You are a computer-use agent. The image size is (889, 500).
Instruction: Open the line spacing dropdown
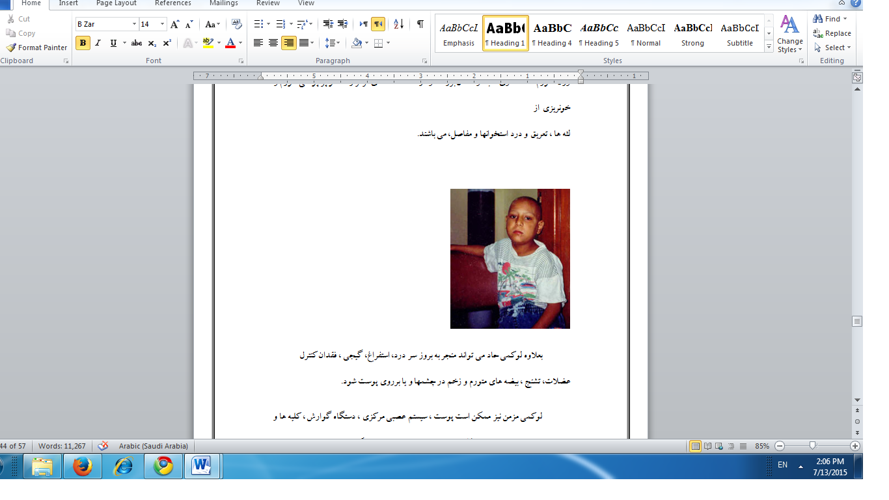[x=333, y=43]
